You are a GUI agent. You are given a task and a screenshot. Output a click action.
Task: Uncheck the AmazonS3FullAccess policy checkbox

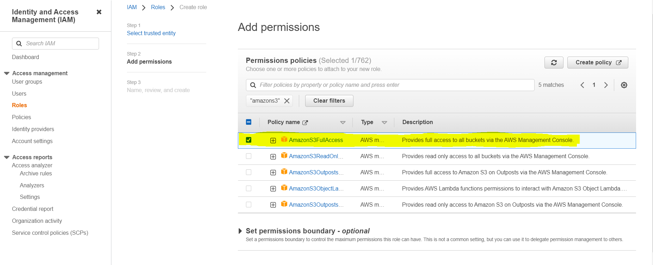coord(249,140)
